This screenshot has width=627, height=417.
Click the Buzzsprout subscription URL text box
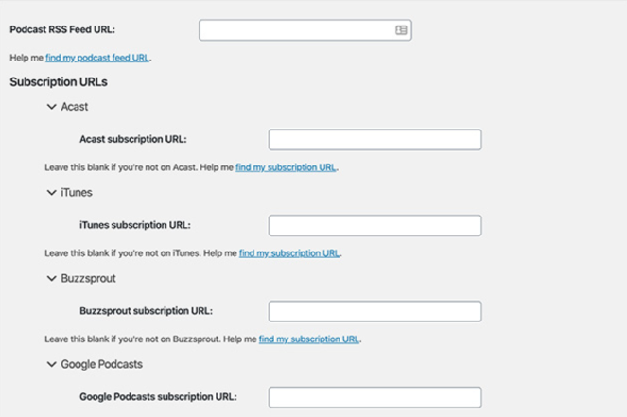point(374,312)
